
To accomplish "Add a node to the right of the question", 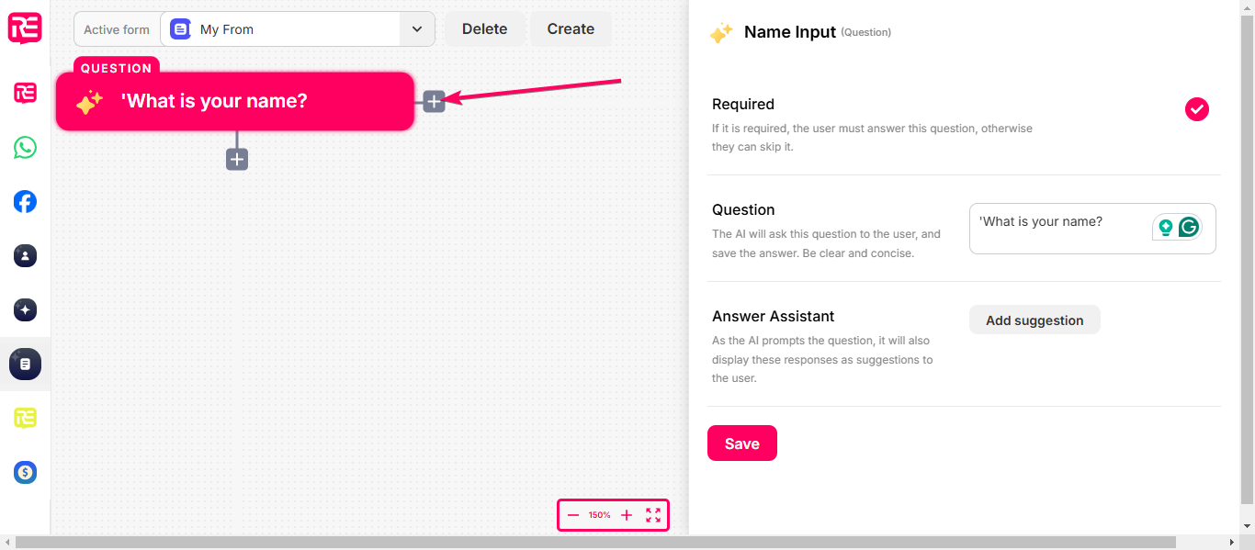I will click(435, 101).
